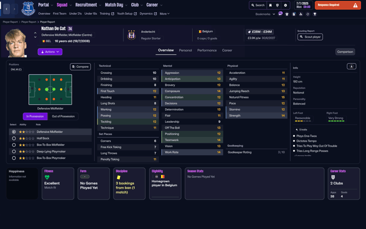Select the Deep-Lying Playmaker role

pos(14,151)
